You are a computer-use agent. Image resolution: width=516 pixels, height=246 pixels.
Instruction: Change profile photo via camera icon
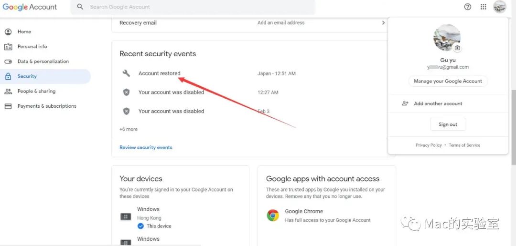coord(457,48)
